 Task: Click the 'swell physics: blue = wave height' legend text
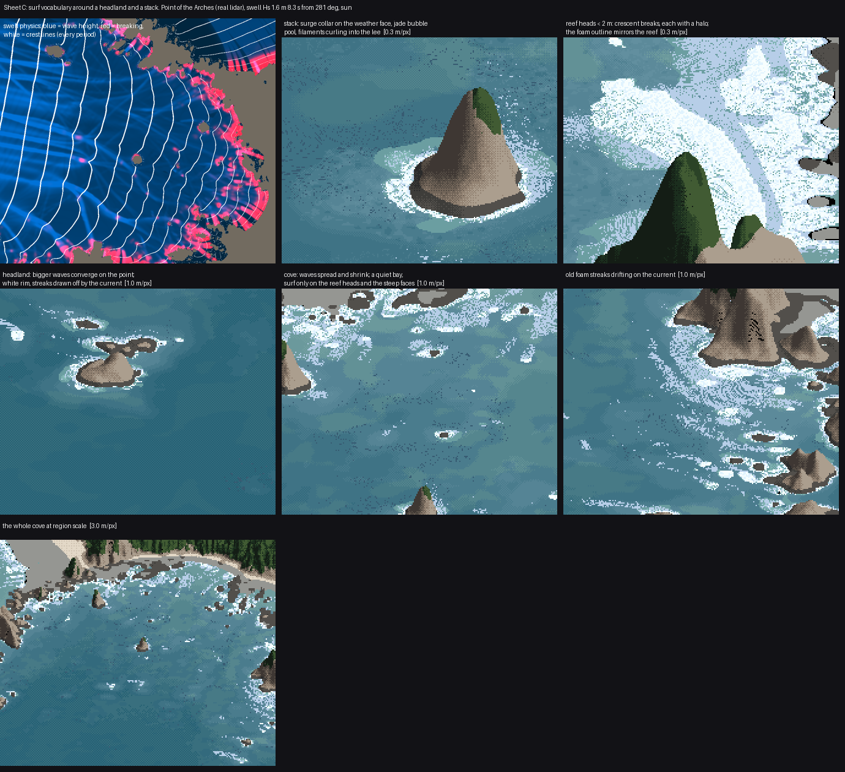[73, 30]
